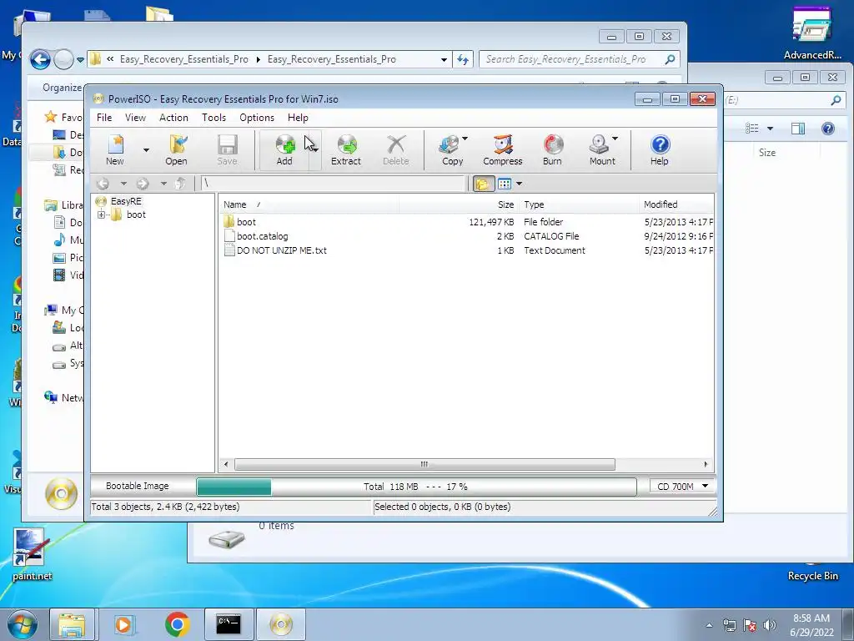Open the Action menu

(173, 118)
